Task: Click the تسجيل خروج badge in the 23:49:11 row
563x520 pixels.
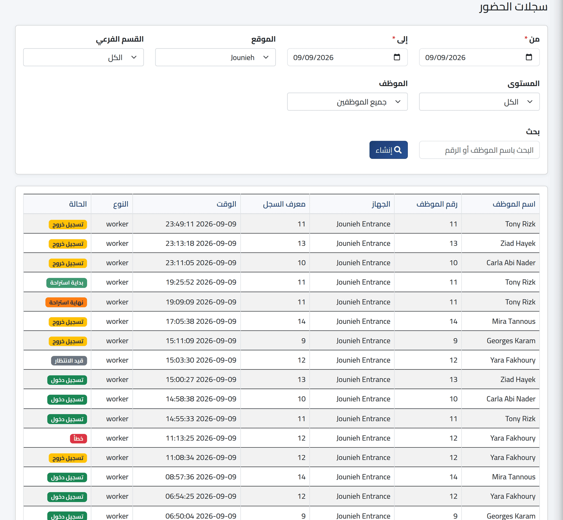Action: click(x=68, y=224)
